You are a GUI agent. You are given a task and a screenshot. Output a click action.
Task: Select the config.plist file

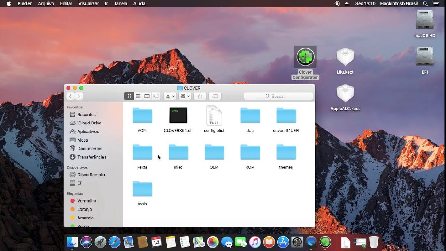coord(214,115)
